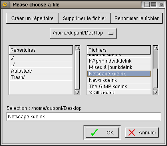Screen dimensions: 167x146
Task: Click down arrow of Fichiers scrollbar
Action: tap(155, 92)
